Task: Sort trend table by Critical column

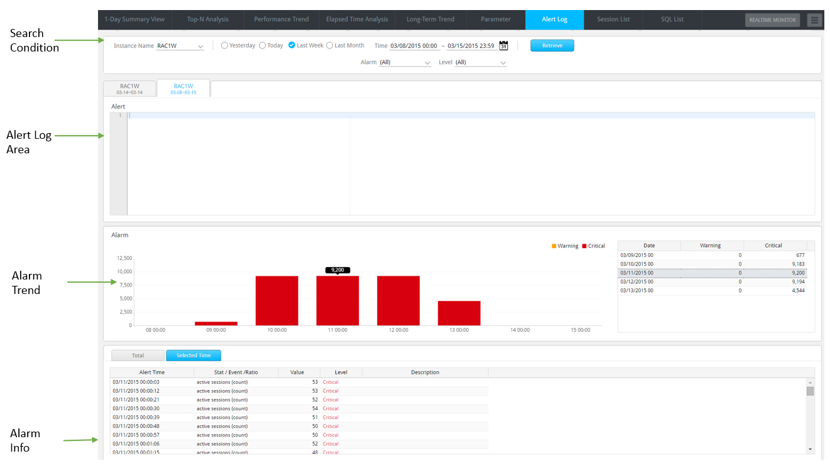Action: [x=775, y=246]
